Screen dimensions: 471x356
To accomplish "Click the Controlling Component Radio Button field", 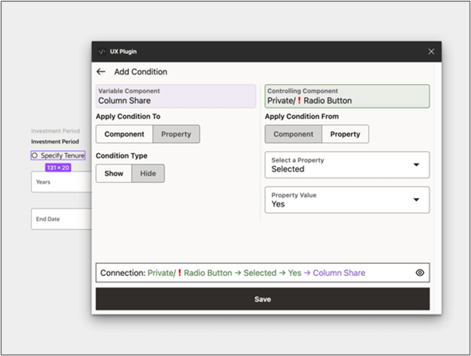I will click(347, 96).
